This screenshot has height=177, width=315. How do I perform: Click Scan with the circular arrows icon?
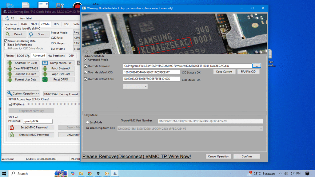coord(38,34)
